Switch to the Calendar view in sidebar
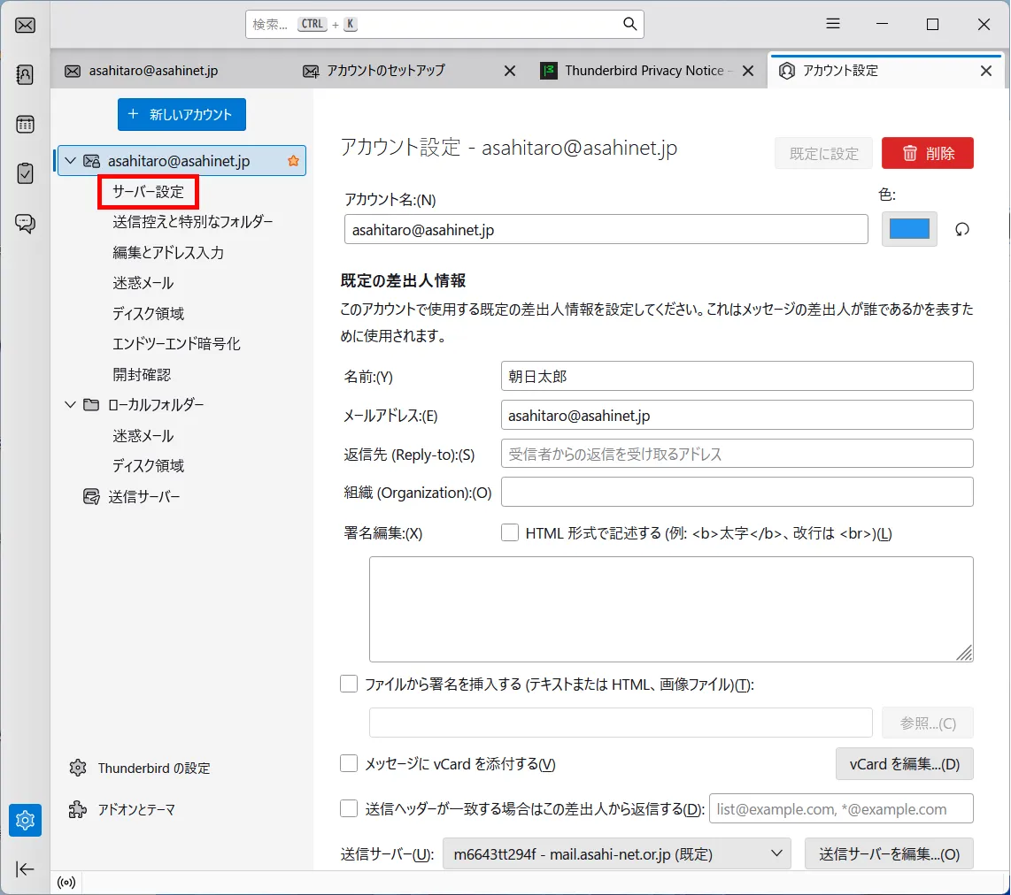The image size is (1011, 895). tap(25, 124)
